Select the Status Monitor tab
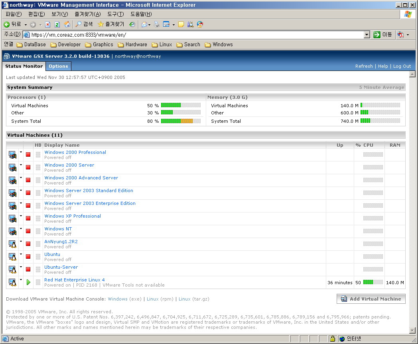418x344 pixels. (x=24, y=66)
